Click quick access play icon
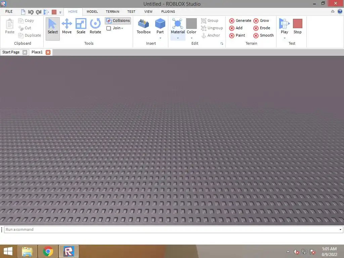 (46, 12)
